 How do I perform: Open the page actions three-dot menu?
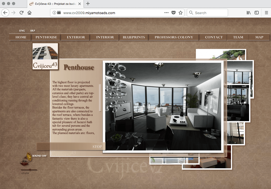point(166,13)
